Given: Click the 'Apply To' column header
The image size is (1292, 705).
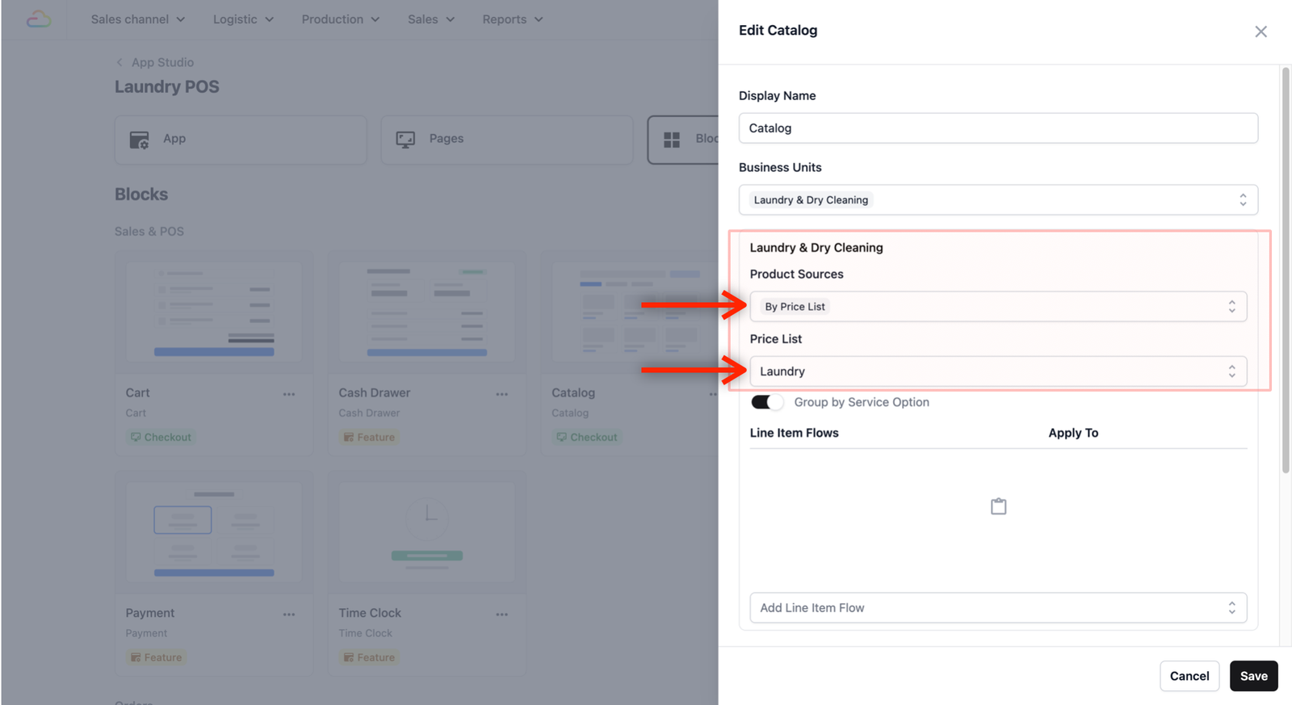Looking at the screenshot, I should [x=1073, y=433].
